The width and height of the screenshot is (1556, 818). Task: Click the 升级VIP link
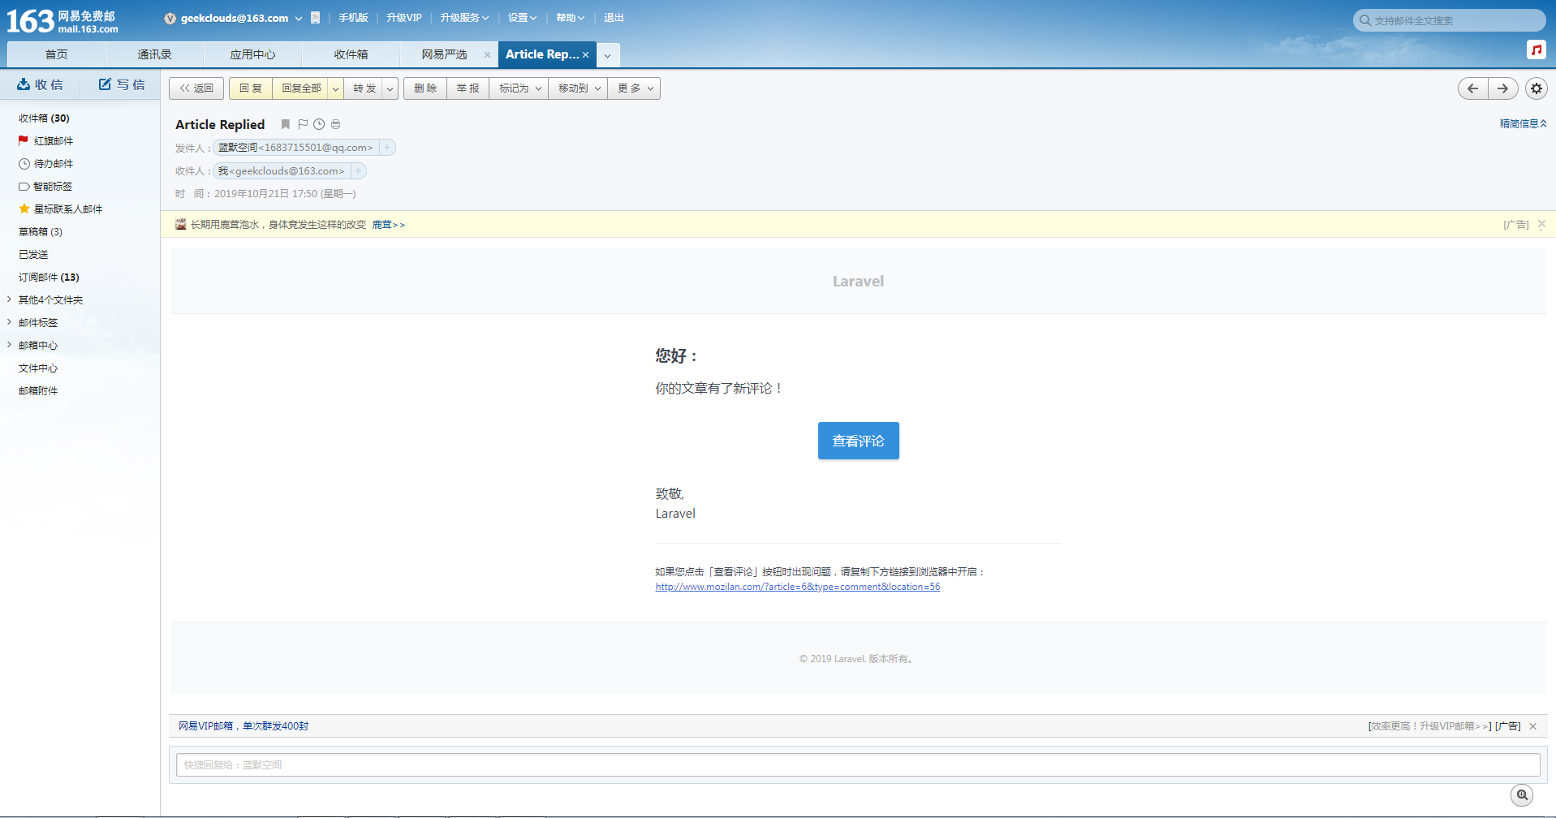pyautogui.click(x=403, y=18)
